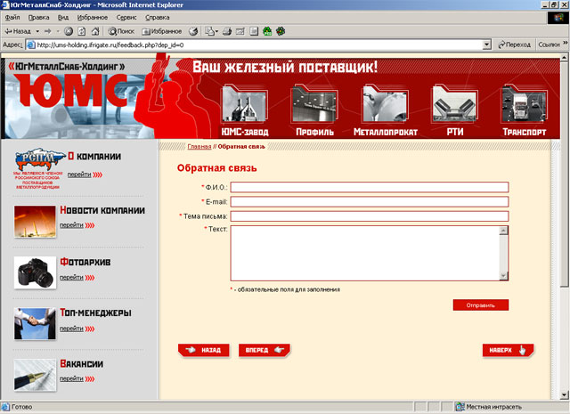
Task: Click the Stop loading icon
Action: [69, 31]
